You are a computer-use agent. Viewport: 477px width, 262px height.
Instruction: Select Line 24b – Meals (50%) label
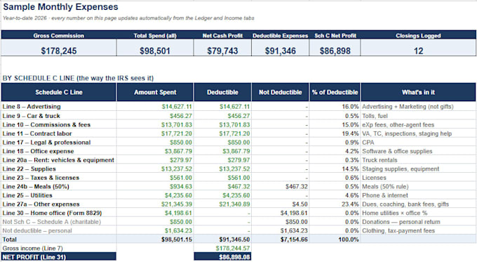pos(36,186)
